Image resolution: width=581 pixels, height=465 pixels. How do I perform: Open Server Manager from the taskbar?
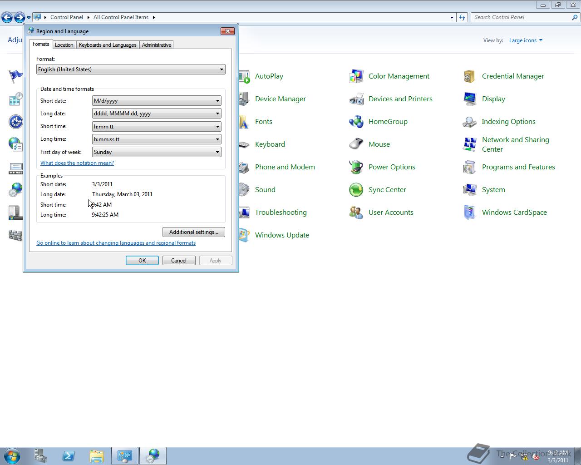(41, 456)
